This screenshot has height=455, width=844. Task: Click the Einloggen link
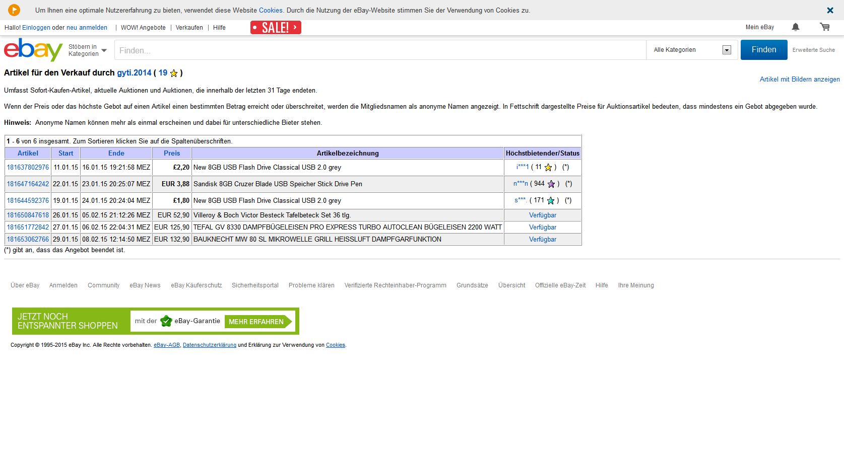36,28
